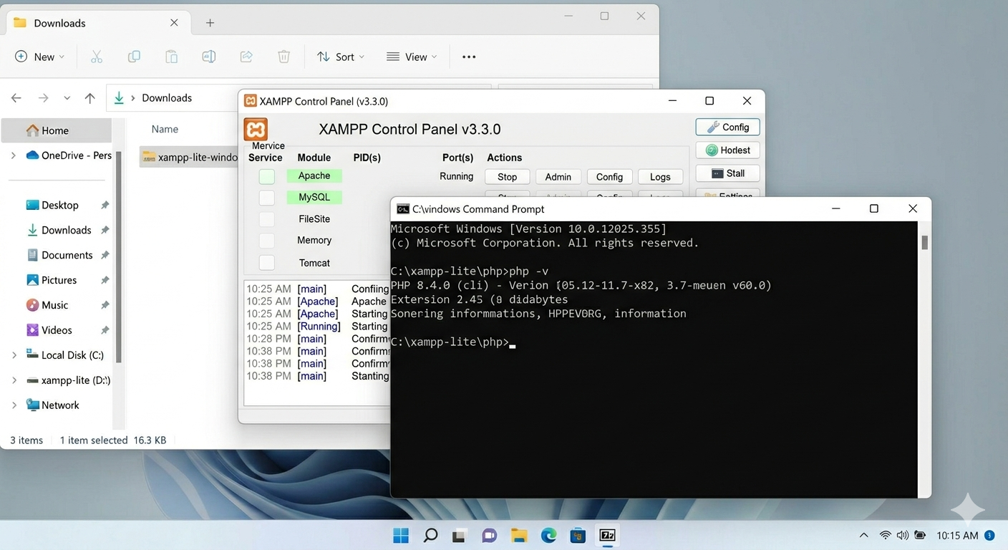Click the Rename icon in Explorer toolbar
The height and width of the screenshot is (550, 1008).
pyautogui.click(x=209, y=57)
